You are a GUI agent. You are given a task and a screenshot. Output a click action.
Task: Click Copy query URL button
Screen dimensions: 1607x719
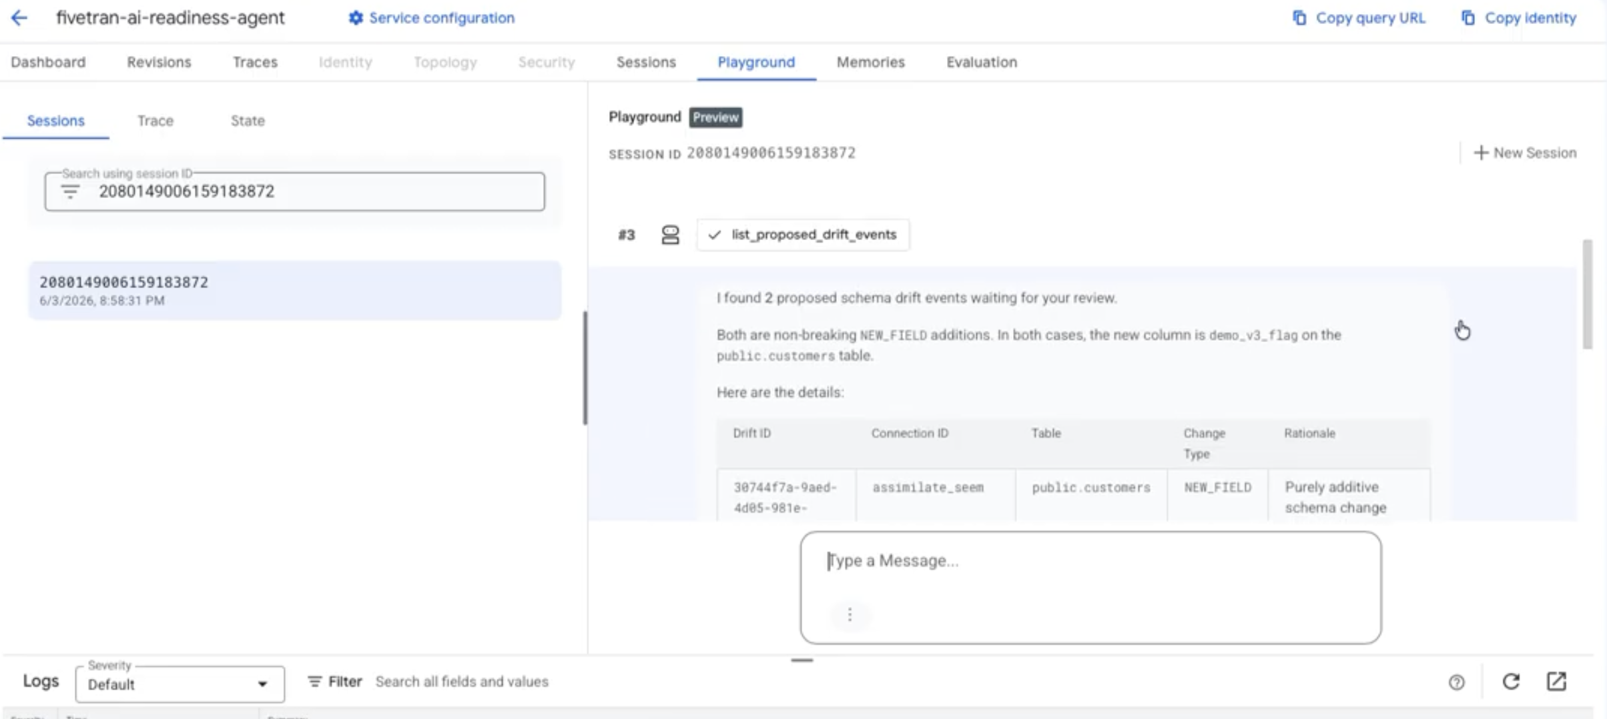click(1358, 18)
